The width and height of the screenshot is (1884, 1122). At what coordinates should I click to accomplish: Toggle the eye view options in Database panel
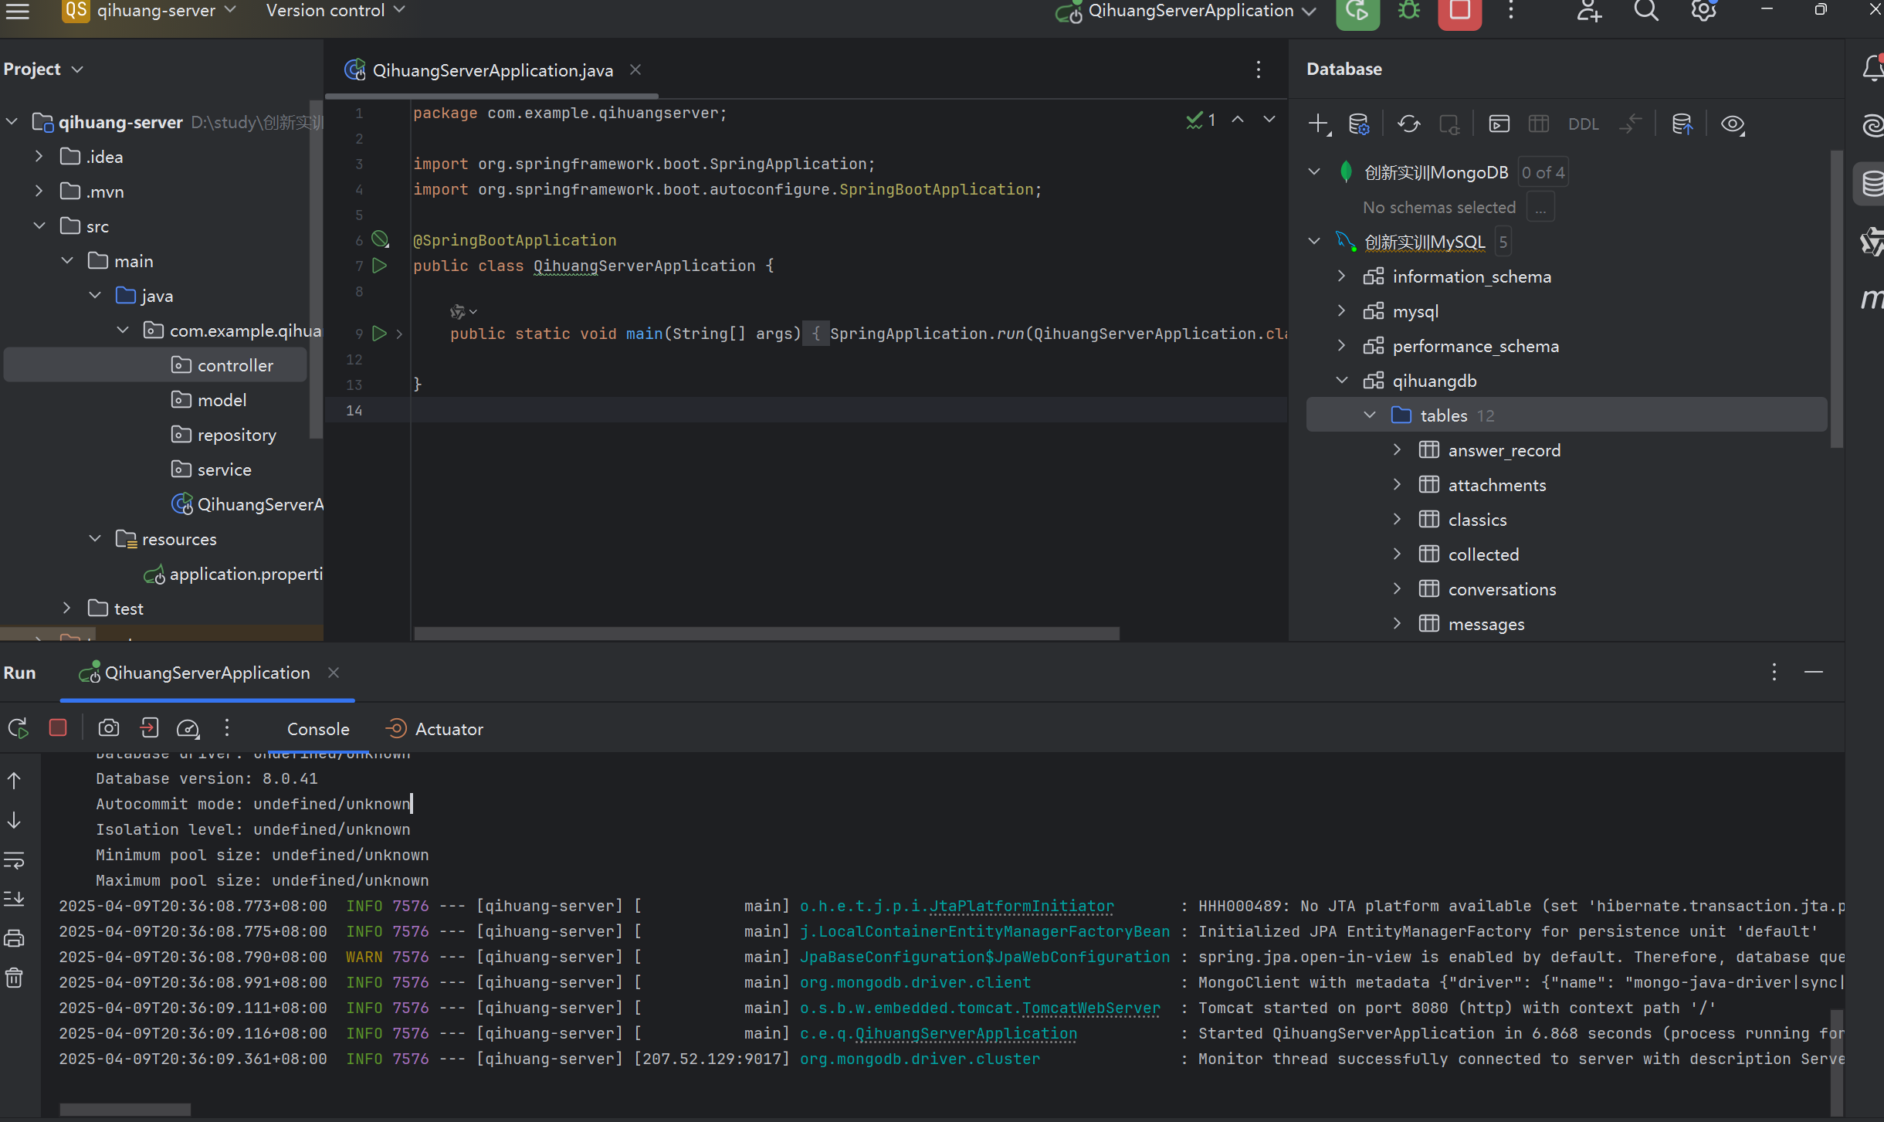coord(1732,124)
